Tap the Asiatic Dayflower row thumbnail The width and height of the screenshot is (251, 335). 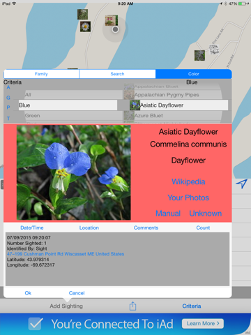[135, 105]
